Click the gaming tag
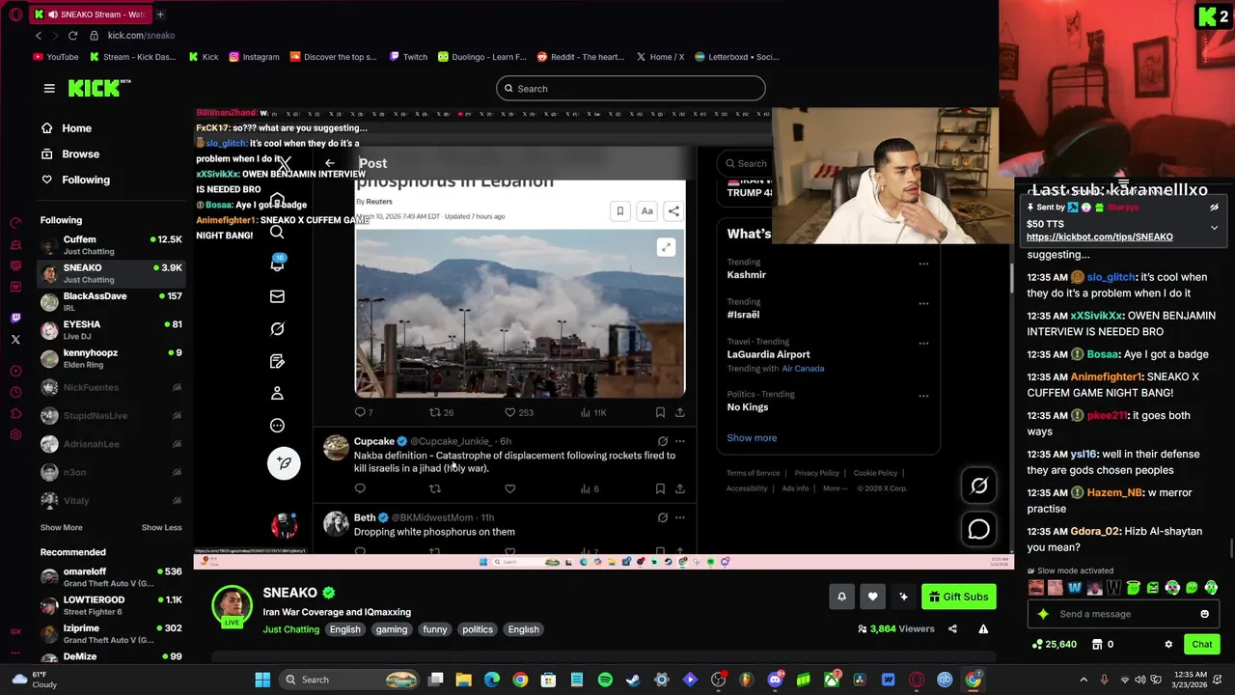This screenshot has width=1235, height=695. 391,629
